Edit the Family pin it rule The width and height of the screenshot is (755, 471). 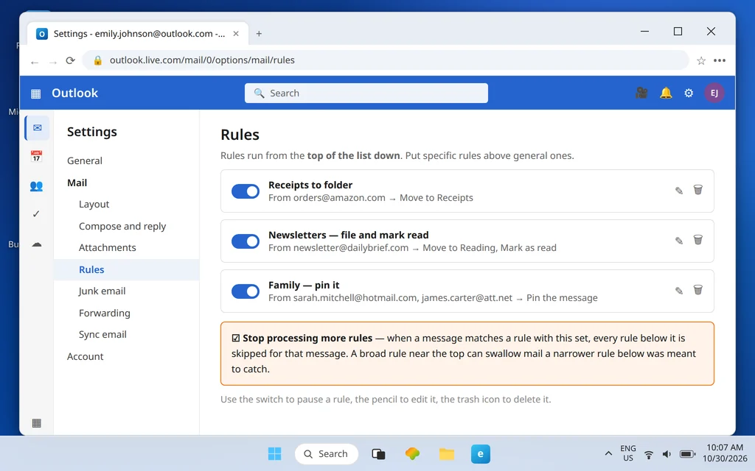[679, 291]
